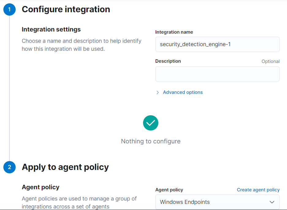This screenshot has height=210, width=287.
Task: Click the Agent policy label above dropdown
Action: coord(169,190)
